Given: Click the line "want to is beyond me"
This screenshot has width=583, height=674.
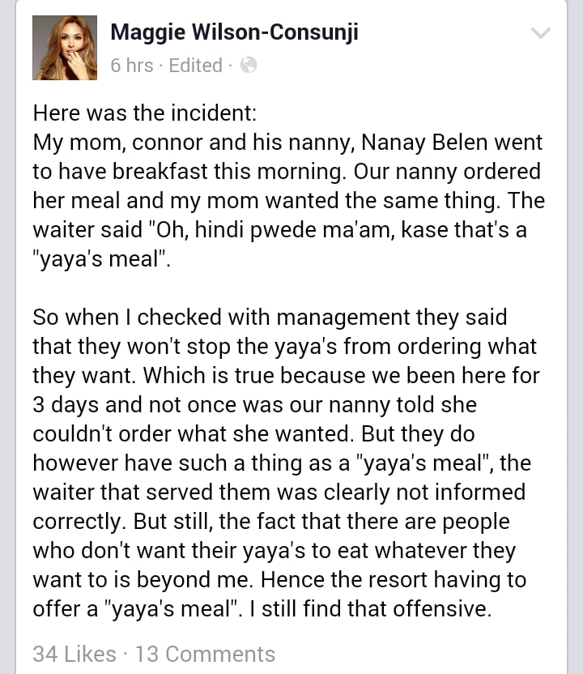Looking at the screenshot, I should [x=279, y=580].
